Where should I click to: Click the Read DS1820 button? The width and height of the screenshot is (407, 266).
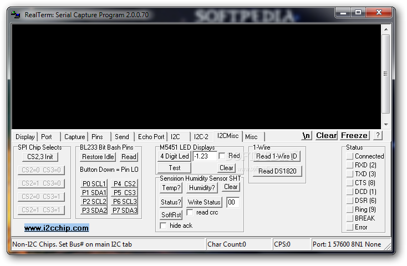(x=277, y=171)
